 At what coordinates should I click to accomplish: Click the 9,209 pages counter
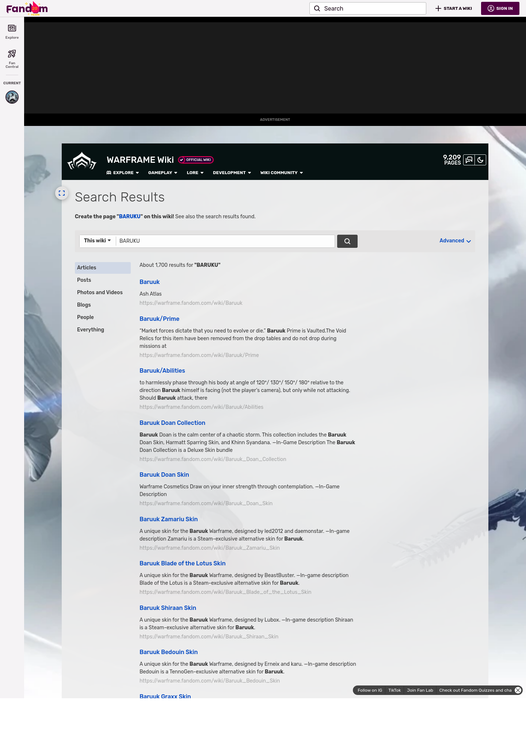[452, 160]
